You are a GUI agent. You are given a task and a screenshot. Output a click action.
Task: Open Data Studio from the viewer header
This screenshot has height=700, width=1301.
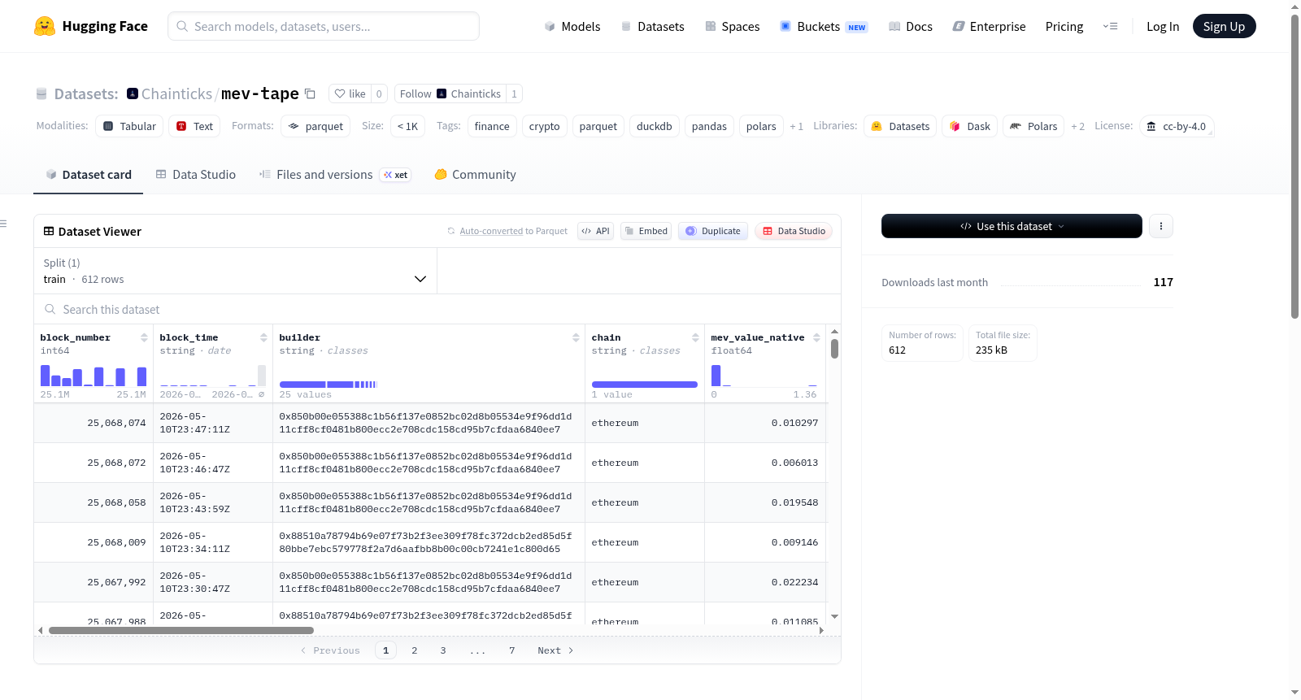[793, 231]
